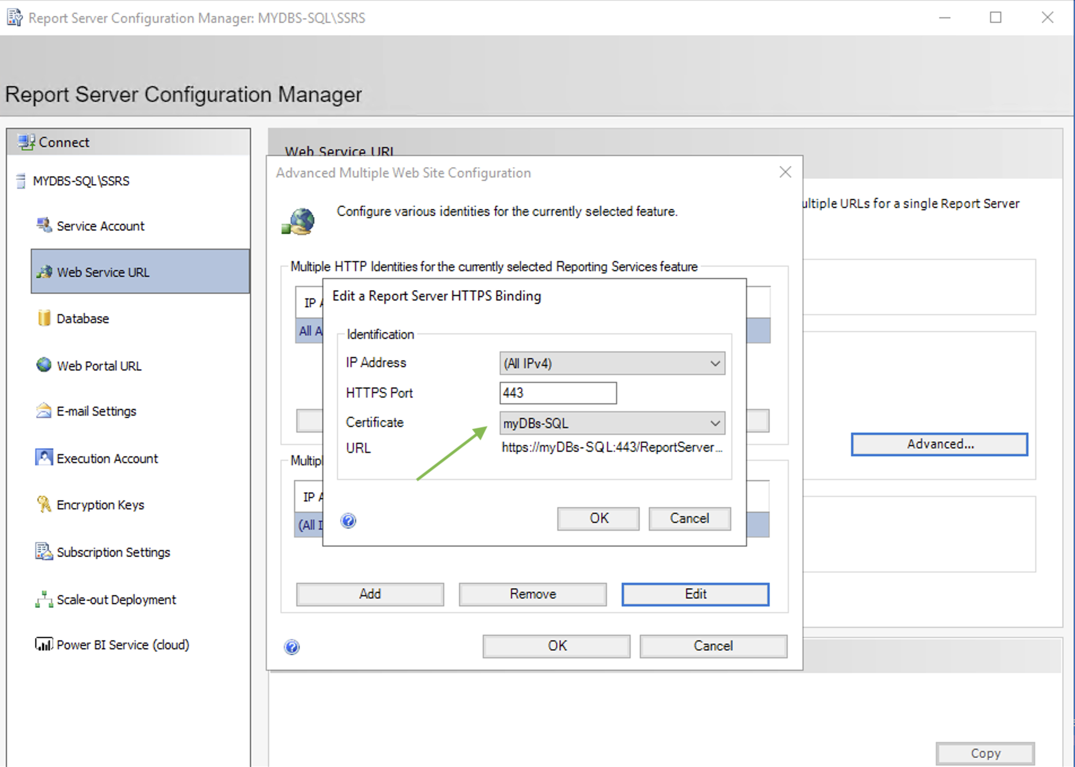Image resolution: width=1075 pixels, height=767 pixels.
Task: Click the Connect icon in sidebar
Action: [26, 142]
